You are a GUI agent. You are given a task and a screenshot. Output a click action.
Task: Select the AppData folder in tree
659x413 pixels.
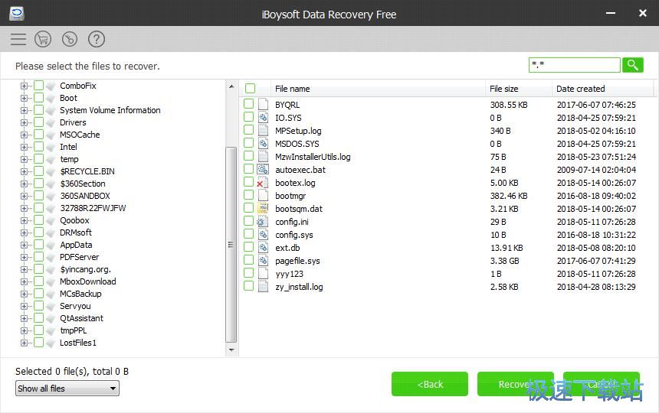tap(76, 245)
